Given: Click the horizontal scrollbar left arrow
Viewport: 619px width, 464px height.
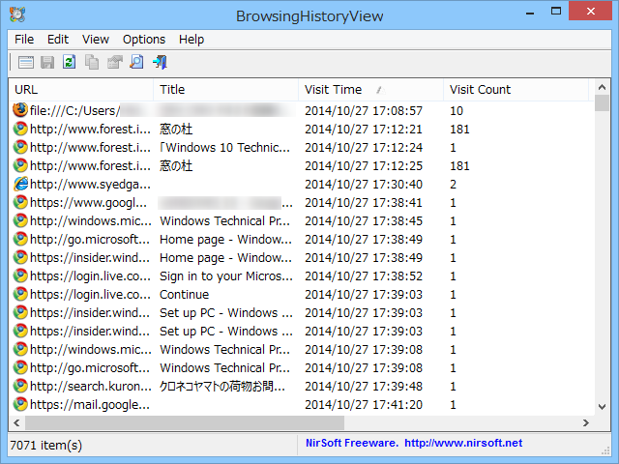Looking at the screenshot, I should point(16,423).
